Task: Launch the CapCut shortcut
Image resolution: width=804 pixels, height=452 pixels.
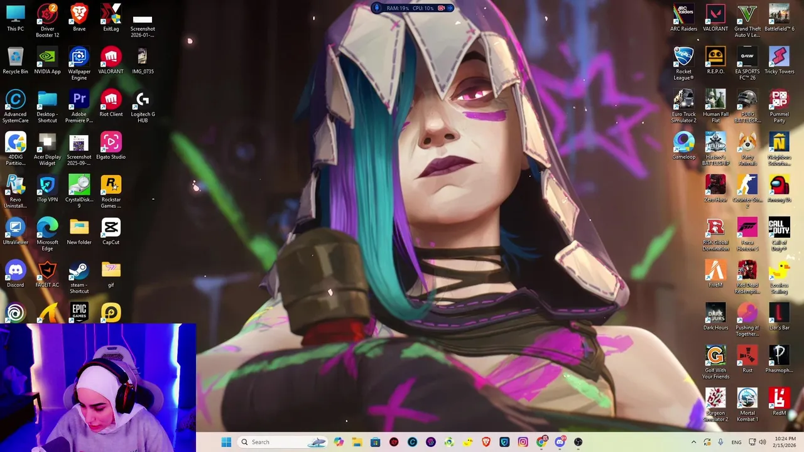Action: (x=111, y=231)
